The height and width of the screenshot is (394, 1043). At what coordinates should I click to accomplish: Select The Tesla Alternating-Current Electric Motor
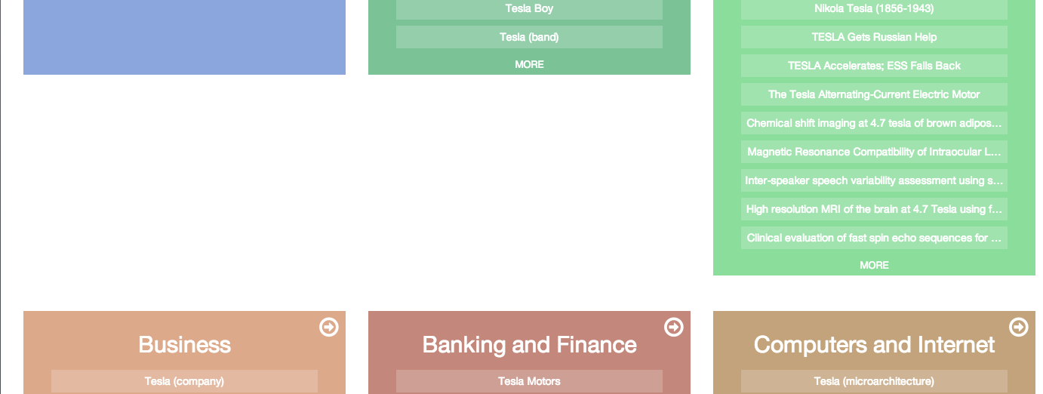(874, 94)
